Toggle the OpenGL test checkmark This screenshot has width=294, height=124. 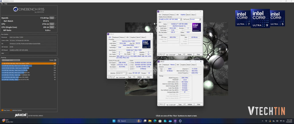pos(56,18)
